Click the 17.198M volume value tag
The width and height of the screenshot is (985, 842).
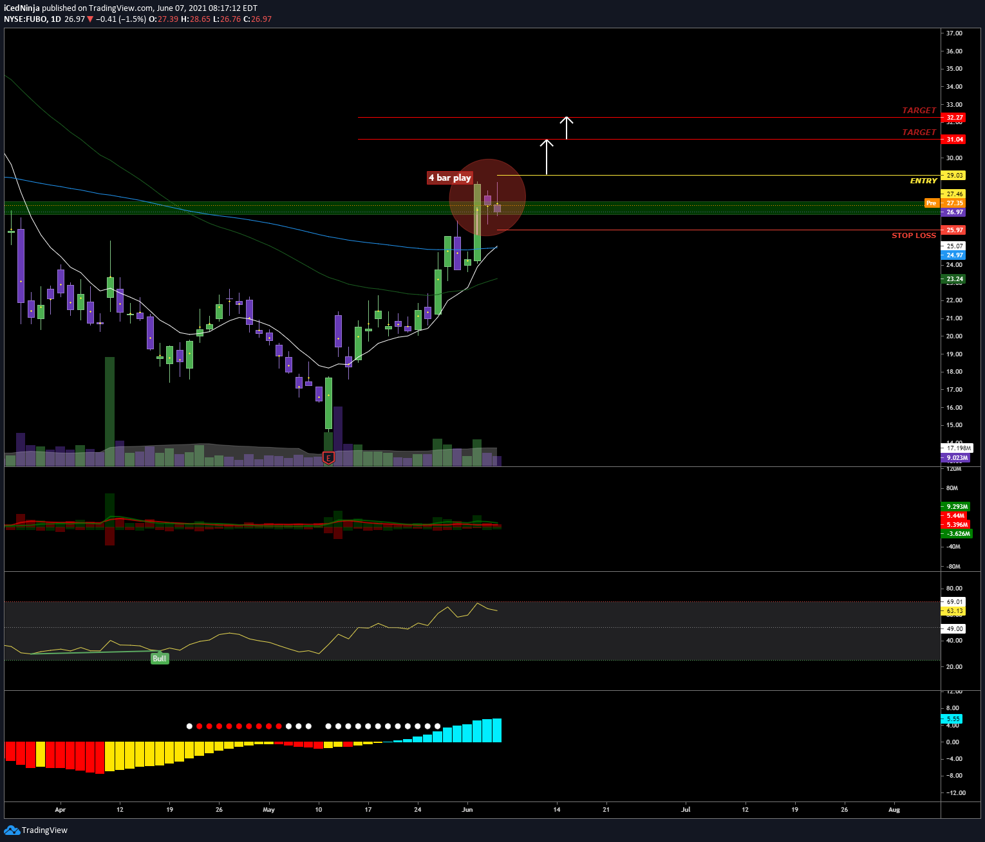(x=957, y=448)
